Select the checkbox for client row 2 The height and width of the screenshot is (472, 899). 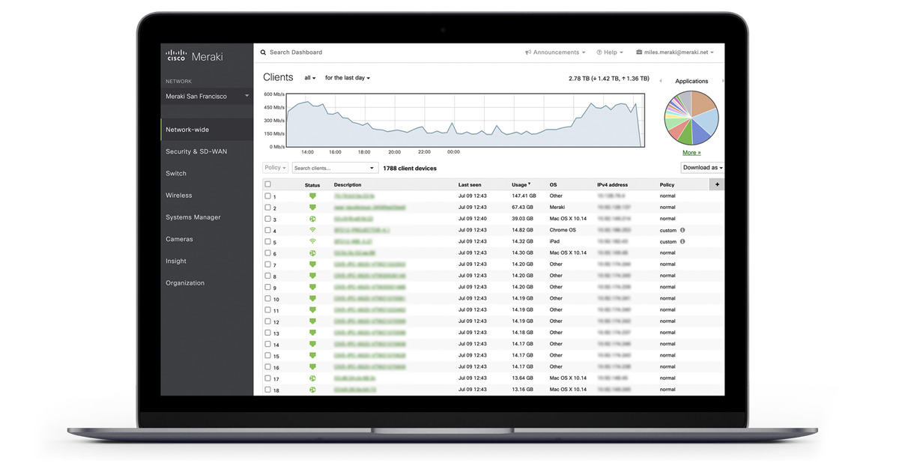[x=267, y=207]
